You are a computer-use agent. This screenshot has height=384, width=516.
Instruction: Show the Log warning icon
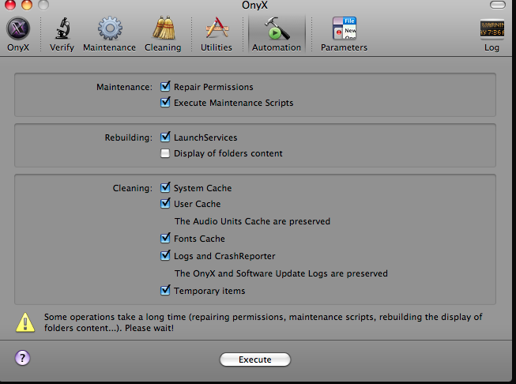492,30
